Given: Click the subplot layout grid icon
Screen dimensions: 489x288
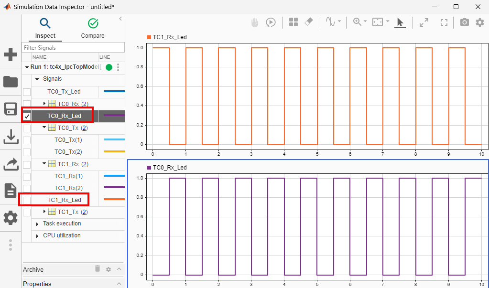Looking at the screenshot, I should [x=293, y=22].
